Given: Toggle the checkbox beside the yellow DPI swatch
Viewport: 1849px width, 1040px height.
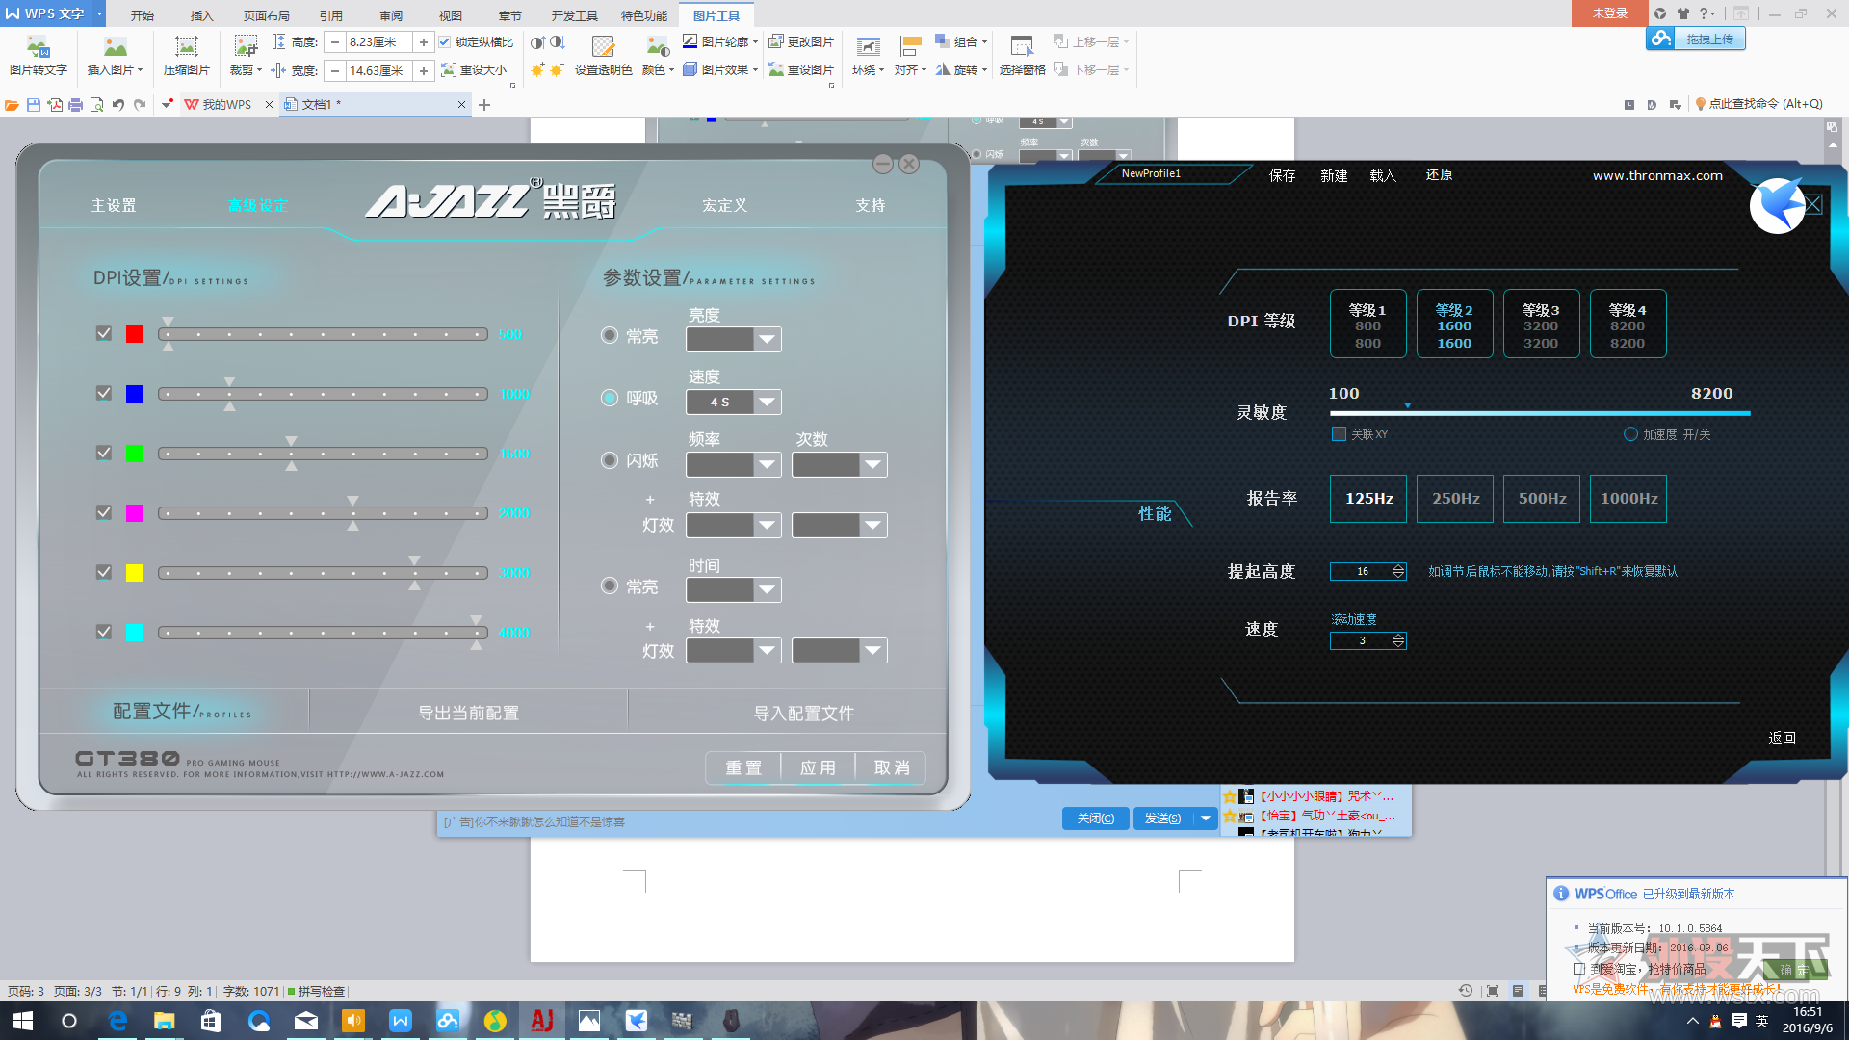Looking at the screenshot, I should pos(104,572).
